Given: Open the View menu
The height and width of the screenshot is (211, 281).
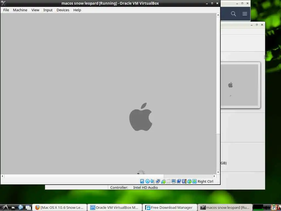Looking at the screenshot, I should [35, 10].
